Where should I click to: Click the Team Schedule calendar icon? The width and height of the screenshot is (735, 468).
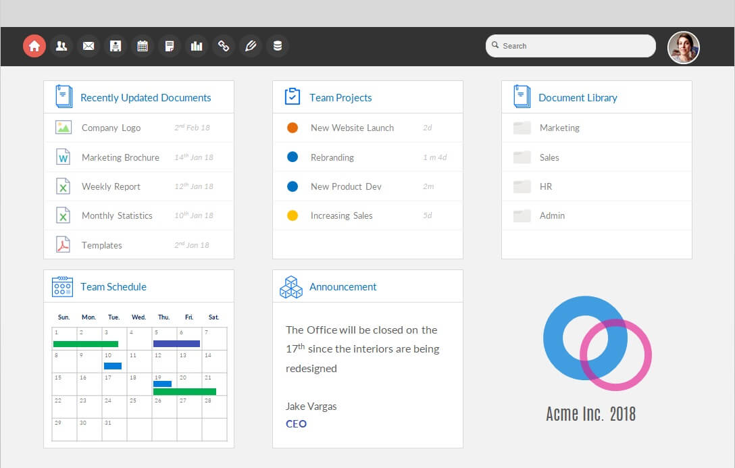tap(62, 286)
